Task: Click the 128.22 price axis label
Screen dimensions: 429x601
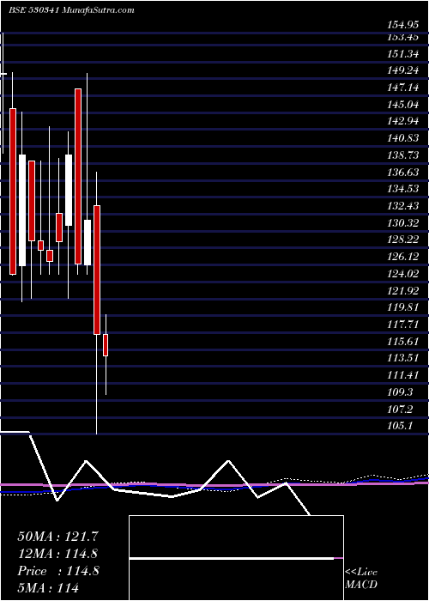Action: pyautogui.click(x=403, y=240)
